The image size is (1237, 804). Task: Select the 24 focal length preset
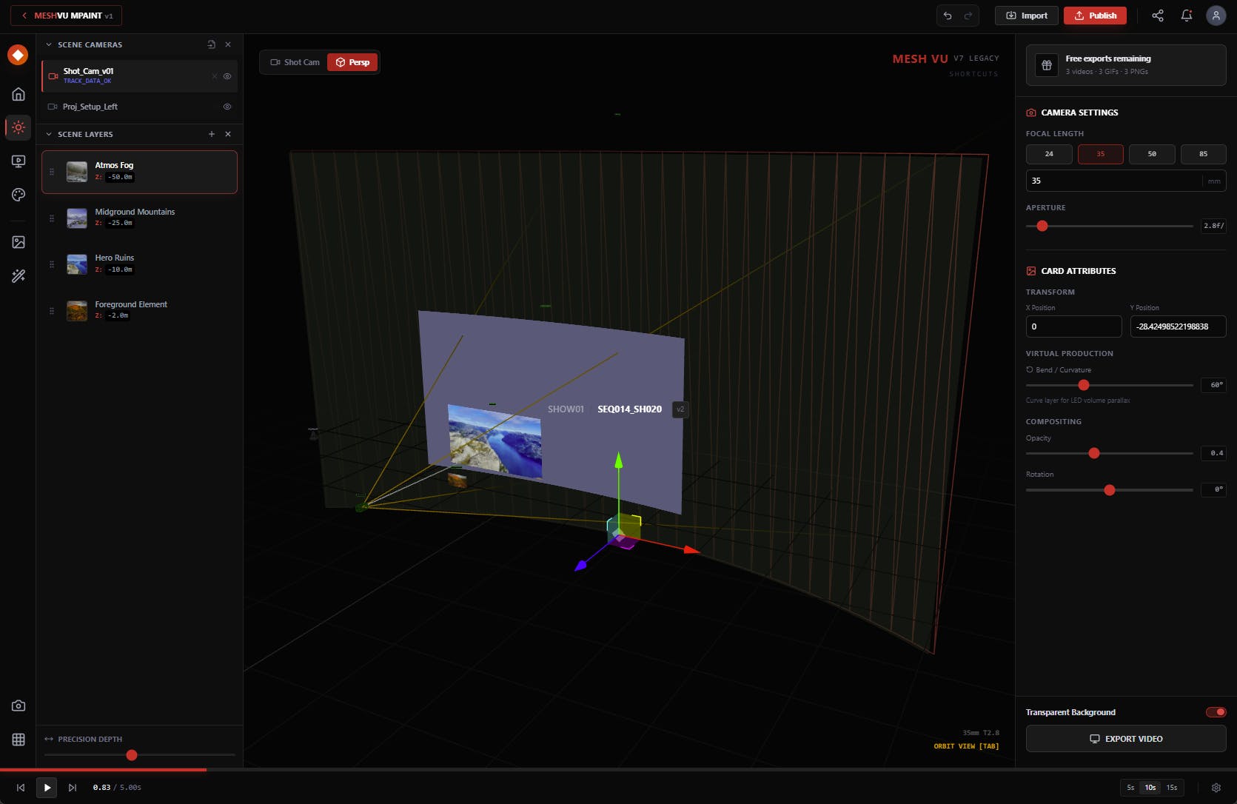coord(1049,154)
